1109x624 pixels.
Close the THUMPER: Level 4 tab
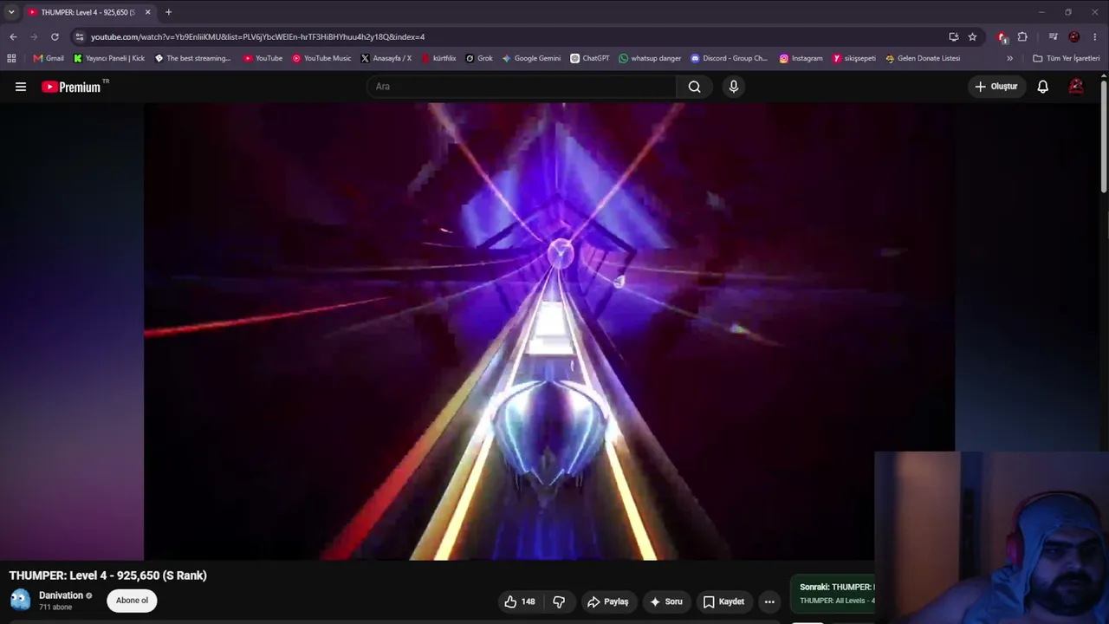147,12
